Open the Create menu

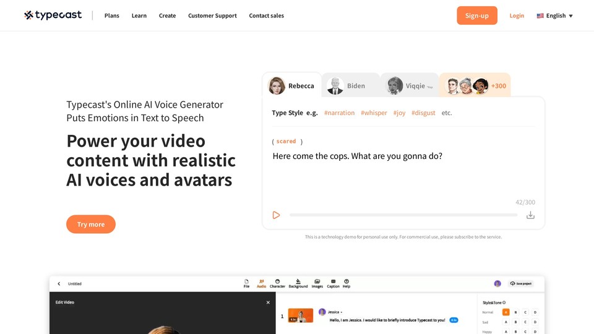[x=167, y=15]
